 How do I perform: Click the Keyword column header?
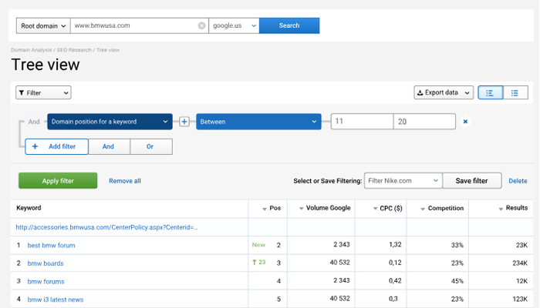pyautogui.click(x=29, y=209)
